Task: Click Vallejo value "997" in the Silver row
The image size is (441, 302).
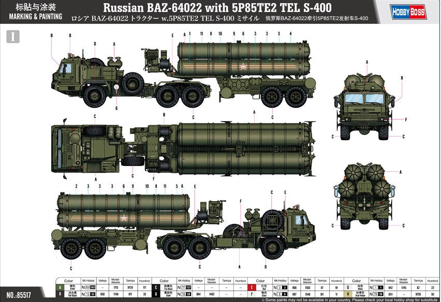Action: pyautogui.click(x=295, y=294)
